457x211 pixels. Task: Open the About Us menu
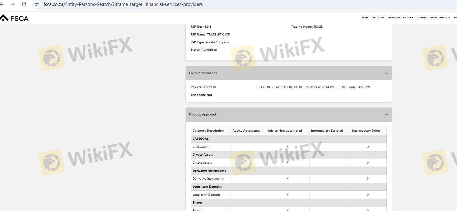coord(378,18)
